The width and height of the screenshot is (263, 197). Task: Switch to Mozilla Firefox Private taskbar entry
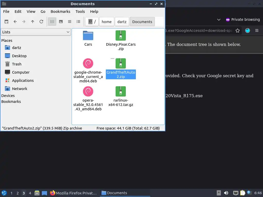coord(73,193)
